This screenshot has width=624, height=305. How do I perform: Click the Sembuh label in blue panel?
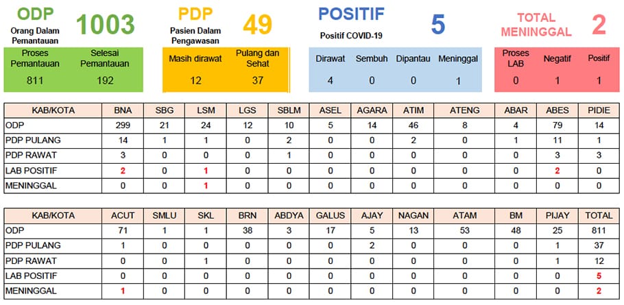coord(370,59)
